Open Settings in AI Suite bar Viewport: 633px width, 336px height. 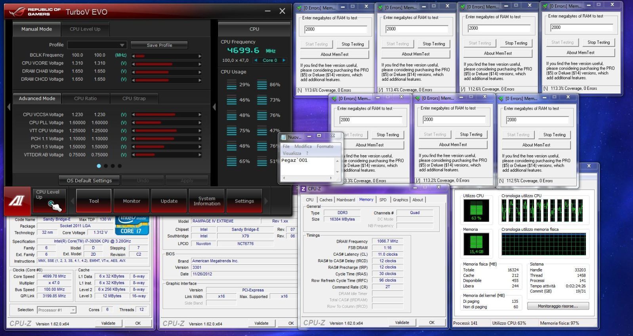click(244, 201)
